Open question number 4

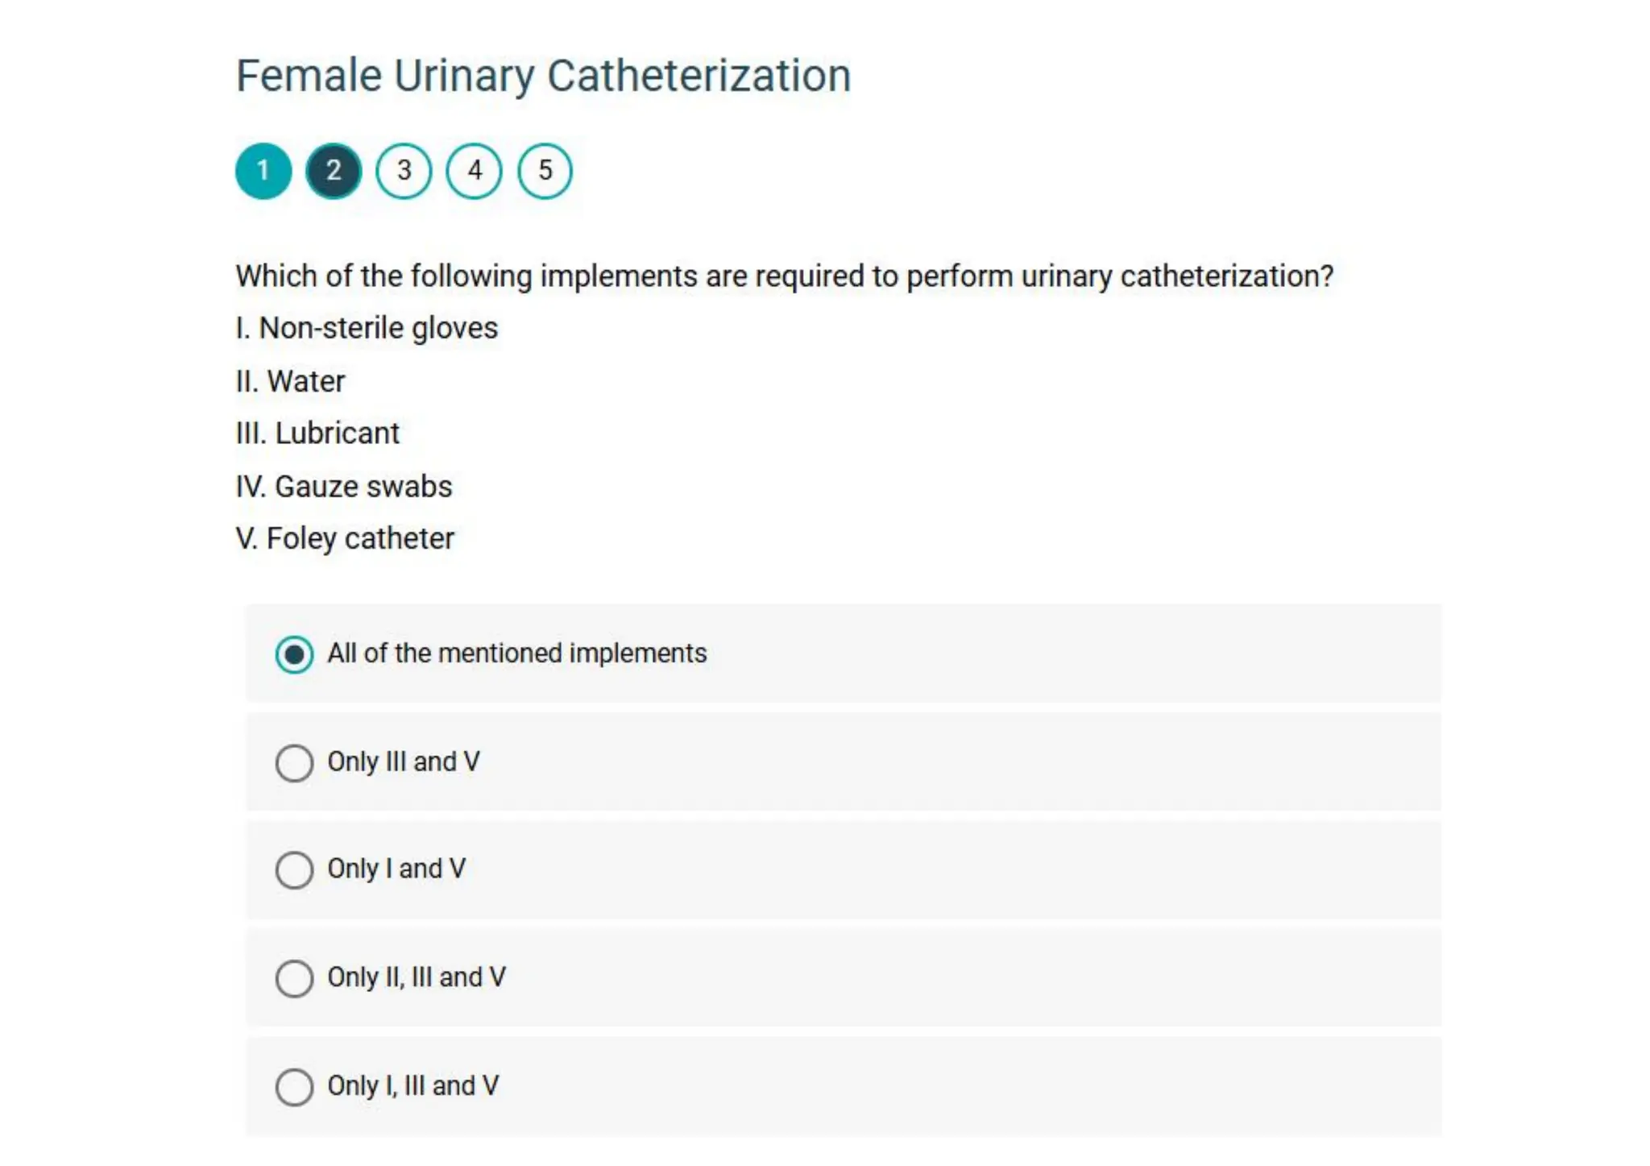[475, 171]
